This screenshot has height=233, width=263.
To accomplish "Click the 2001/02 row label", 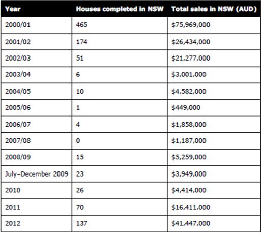I will pos(18,42).
